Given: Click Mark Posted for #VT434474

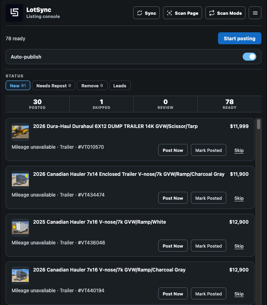Looking at the screenshot, I should pos(208,198).
